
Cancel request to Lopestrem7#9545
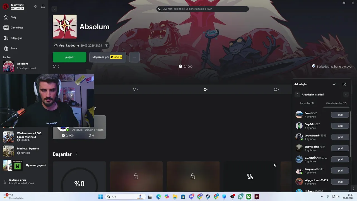click(x=340, y=137)
